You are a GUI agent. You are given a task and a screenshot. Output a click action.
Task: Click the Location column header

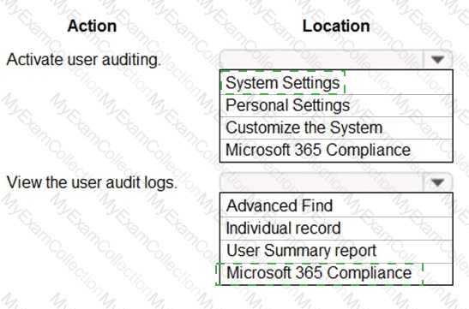point(336,26)
